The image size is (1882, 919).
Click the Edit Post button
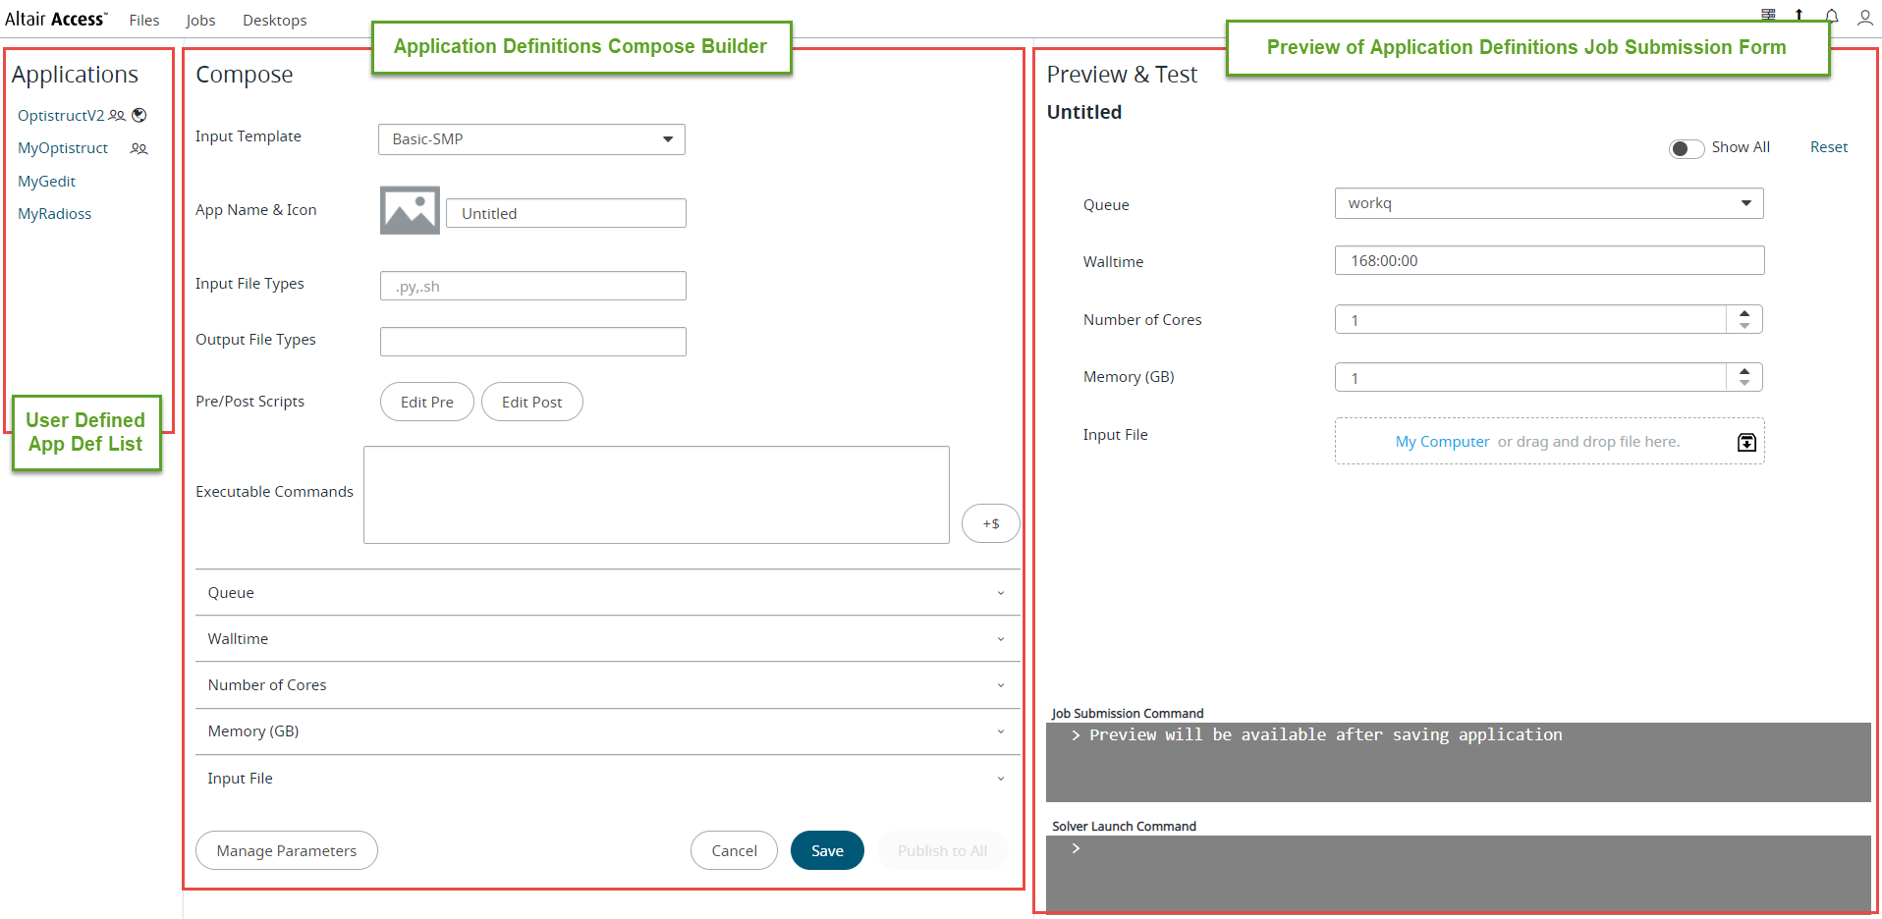pos(532,402)
